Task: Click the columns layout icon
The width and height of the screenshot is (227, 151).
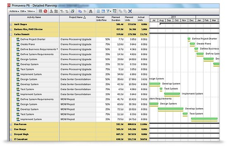Action: pos(98,11)
